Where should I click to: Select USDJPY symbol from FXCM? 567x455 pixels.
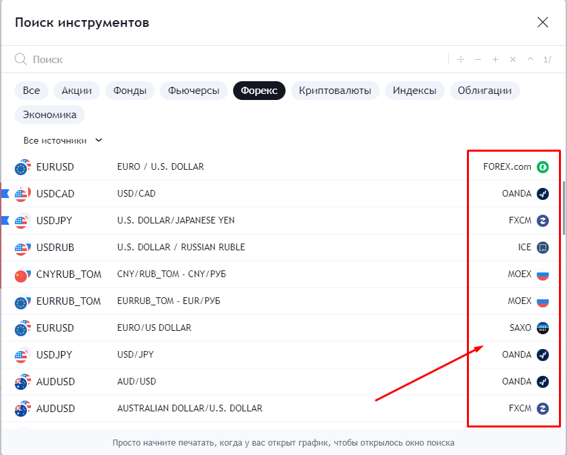point(54,220)
